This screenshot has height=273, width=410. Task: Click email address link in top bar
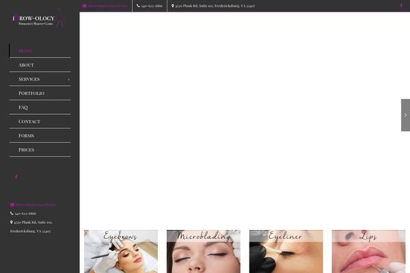[107, 5]
